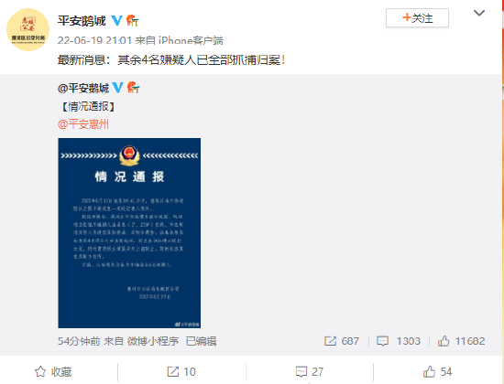Click the verified V badge in the repost header

click(117, 87)
